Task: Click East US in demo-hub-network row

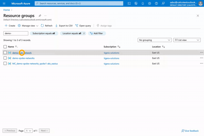Action: 156,53
